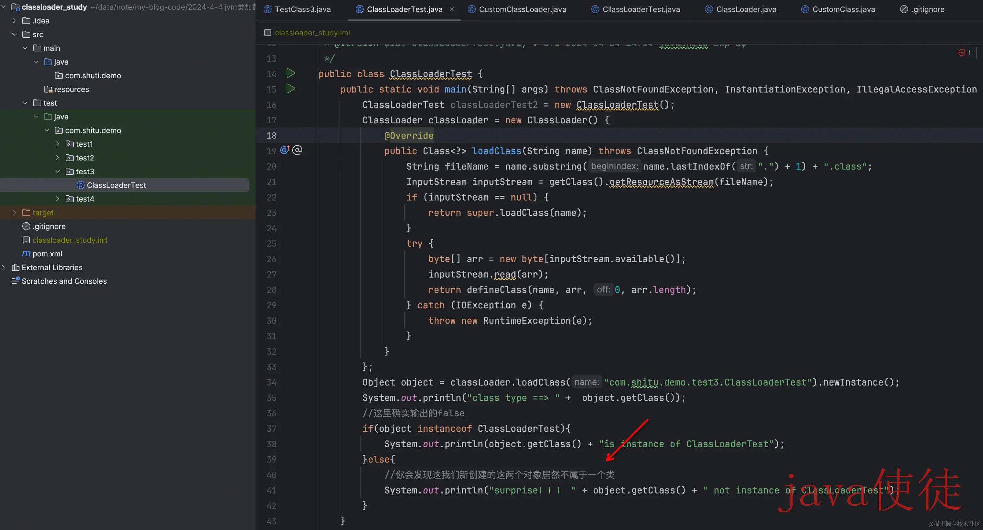This screenshot has height=530, width=983.
Task: Expand External Libraries node
Action: click(x=4, y=267)
